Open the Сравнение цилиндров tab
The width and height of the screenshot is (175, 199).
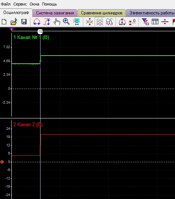click(x=102, y=13)
